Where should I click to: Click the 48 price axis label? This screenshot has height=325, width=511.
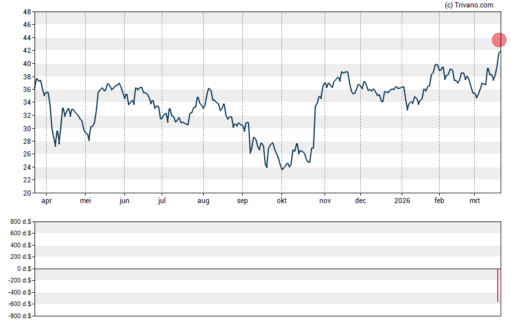[x=27, y=12]
